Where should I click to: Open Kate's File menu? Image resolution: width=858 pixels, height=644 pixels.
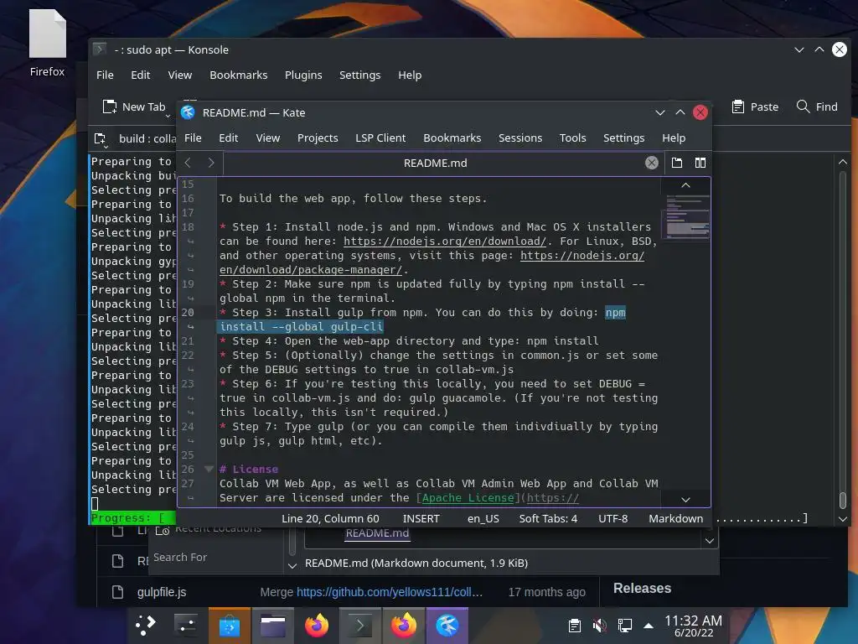(193, 138)
